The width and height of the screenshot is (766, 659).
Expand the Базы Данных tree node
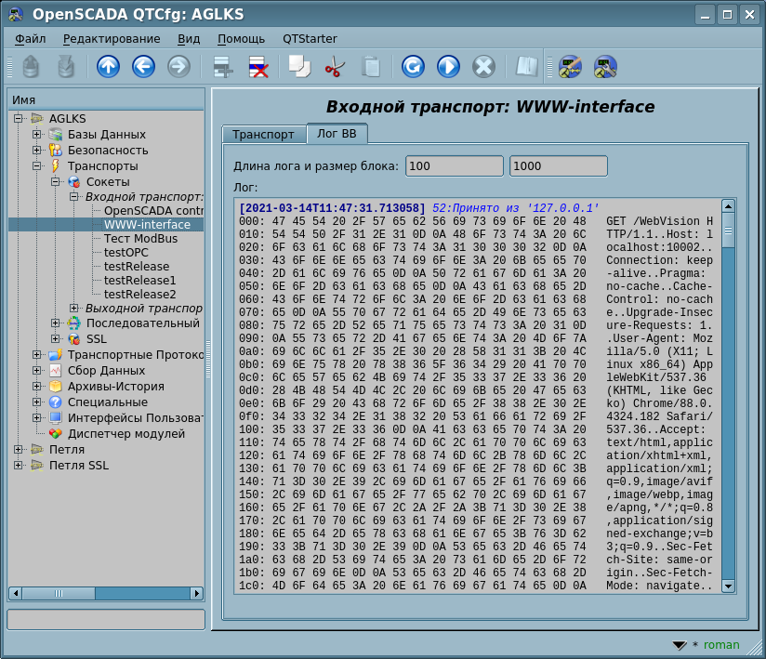[36, 134]
